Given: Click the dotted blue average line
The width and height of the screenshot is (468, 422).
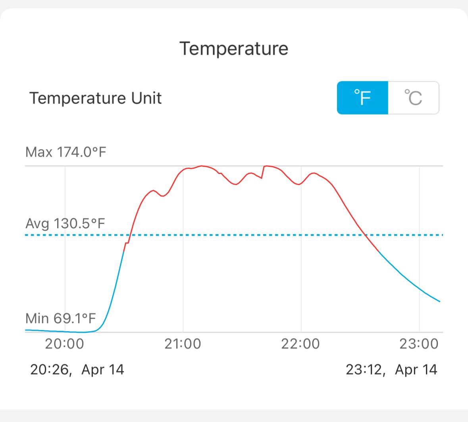Looking at the screenshot, I should tap(238, 235).
